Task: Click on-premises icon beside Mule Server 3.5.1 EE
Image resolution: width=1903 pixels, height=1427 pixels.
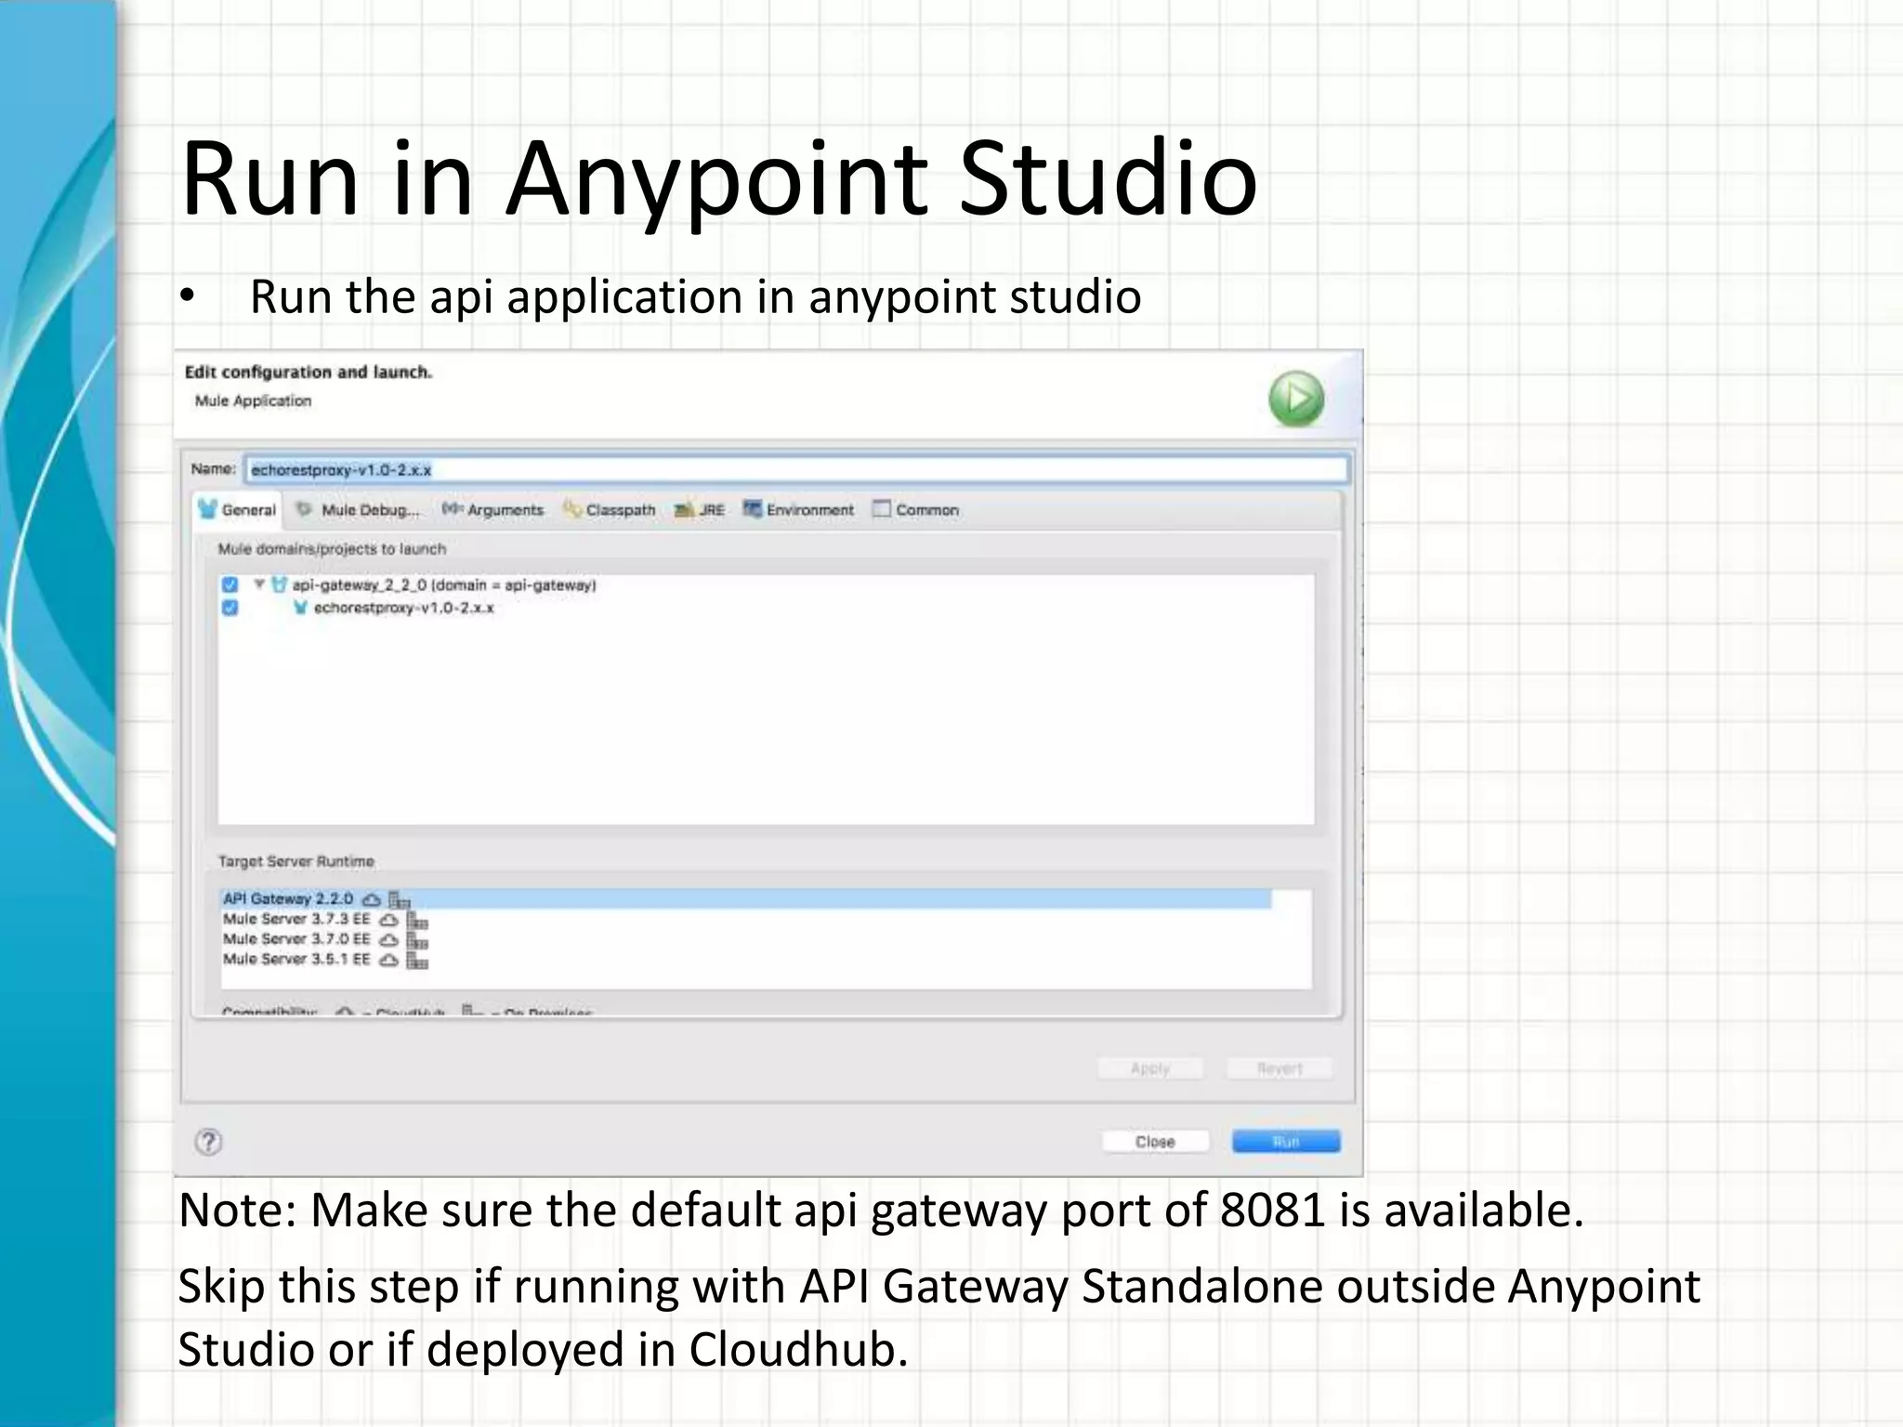Action: 417,961
